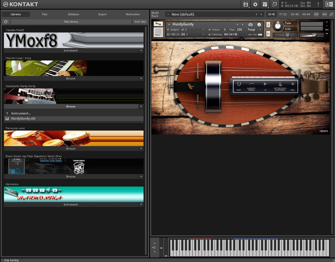Viewport: 335px width, 262px height.
Task: Select next instrument arrow in HurdyGurdy header
Action: click(243, 24)
